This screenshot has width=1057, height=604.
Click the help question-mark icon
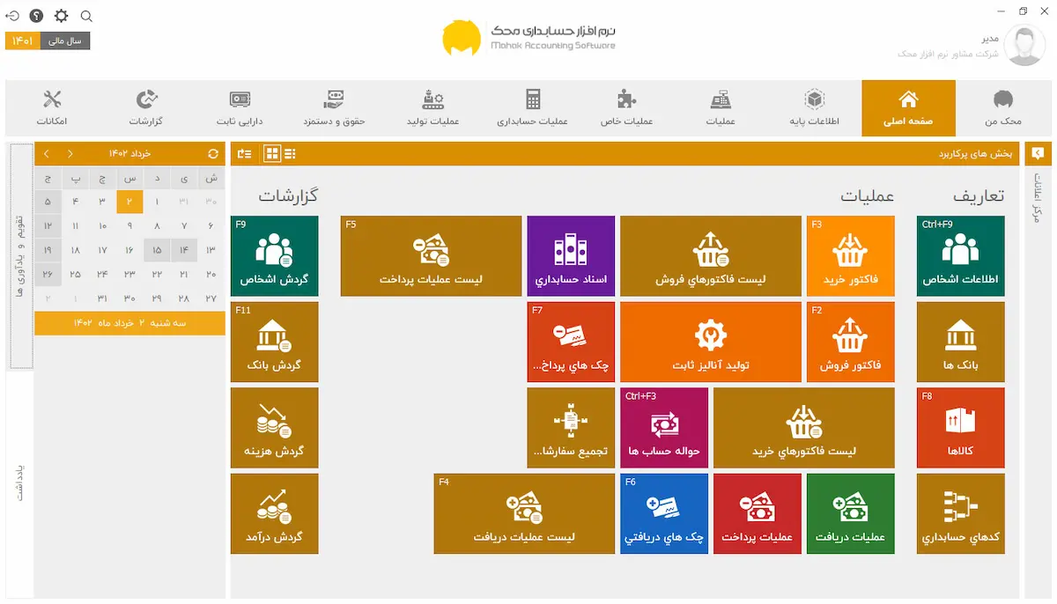36,16
